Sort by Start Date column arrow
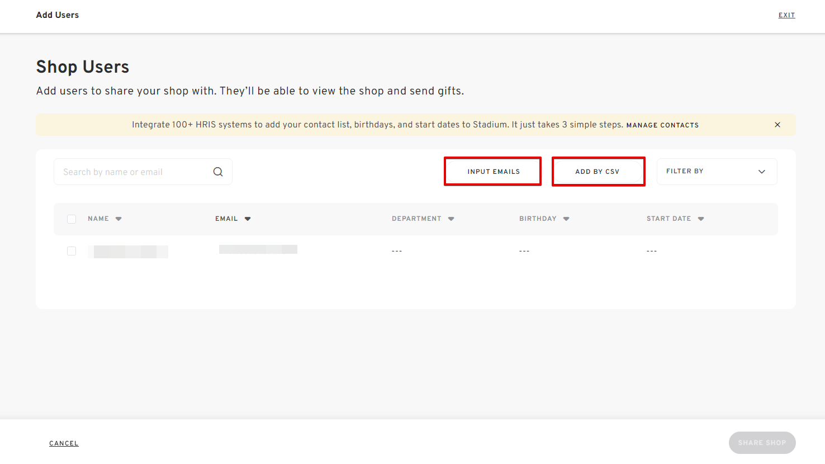The height and width of the screenshot is (464, 825). click(x=701, y=219)
